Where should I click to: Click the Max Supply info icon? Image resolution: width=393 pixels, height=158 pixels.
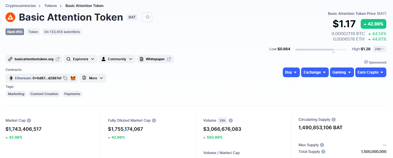tap(322, 145)
